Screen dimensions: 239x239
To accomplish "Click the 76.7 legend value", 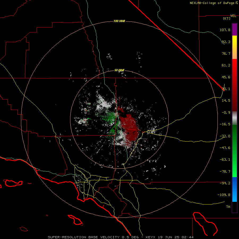I will click(226, 53).
